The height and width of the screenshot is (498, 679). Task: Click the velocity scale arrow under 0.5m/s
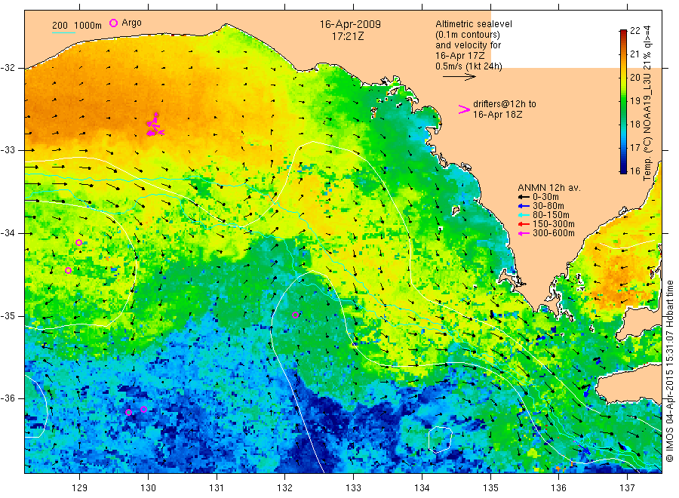click(x=459, y=77)
